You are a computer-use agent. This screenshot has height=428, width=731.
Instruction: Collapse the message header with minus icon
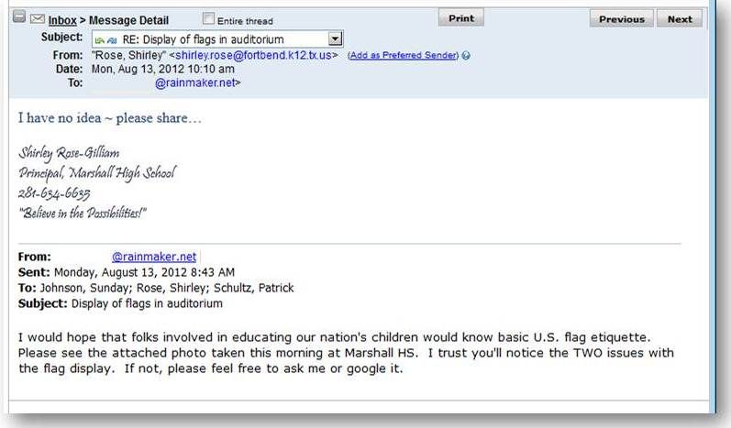(19, 16)
